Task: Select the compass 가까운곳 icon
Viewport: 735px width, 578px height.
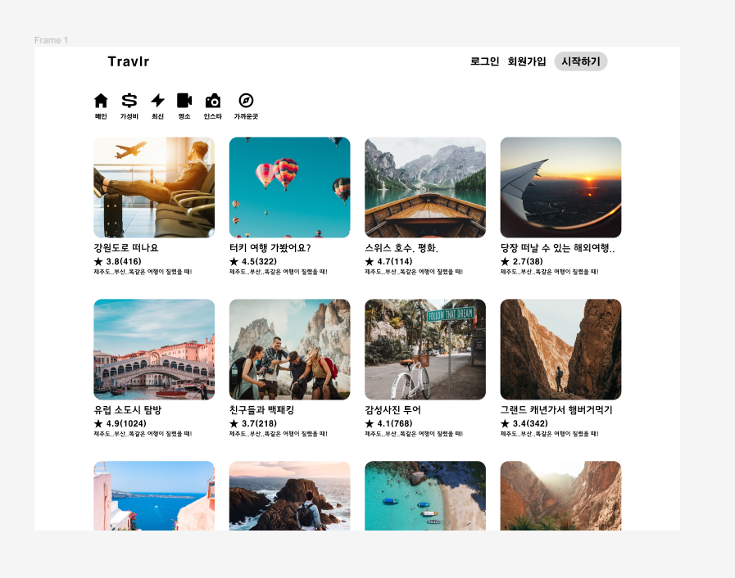Action: pos(246,101)
